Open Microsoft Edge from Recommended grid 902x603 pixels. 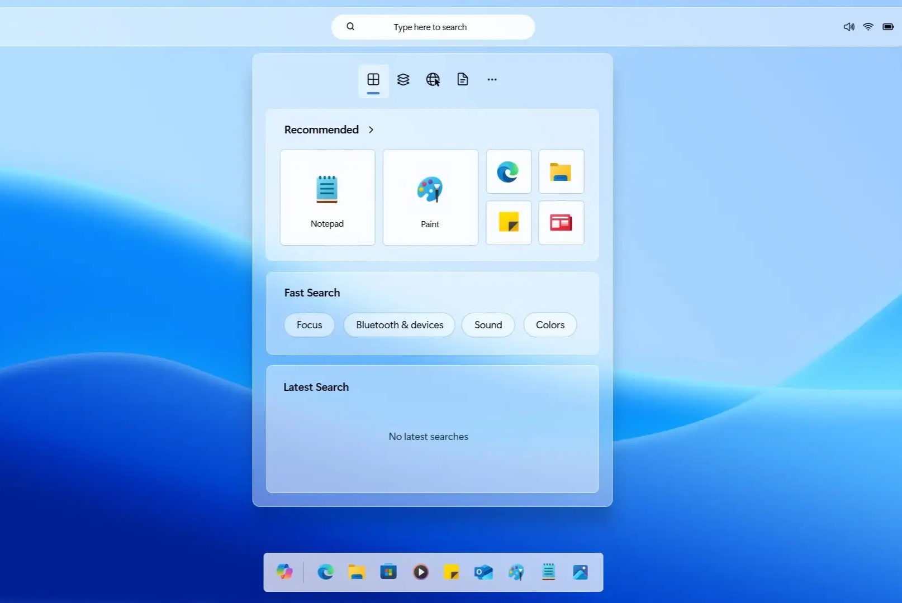(x=508, y=171)
